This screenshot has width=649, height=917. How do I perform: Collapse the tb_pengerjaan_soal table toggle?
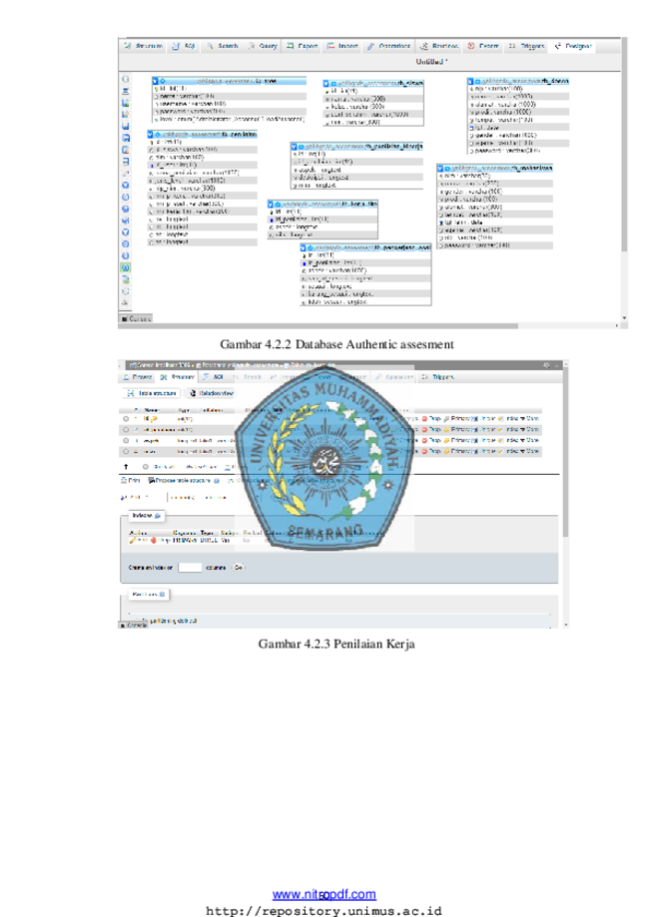(x=303, y=248)
